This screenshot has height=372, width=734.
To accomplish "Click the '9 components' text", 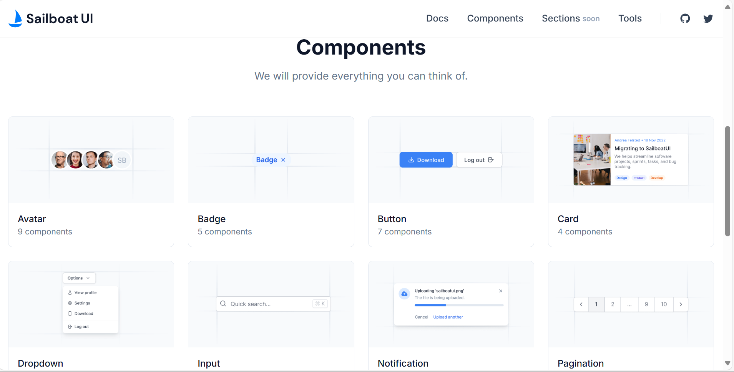I will pos(45,232).
